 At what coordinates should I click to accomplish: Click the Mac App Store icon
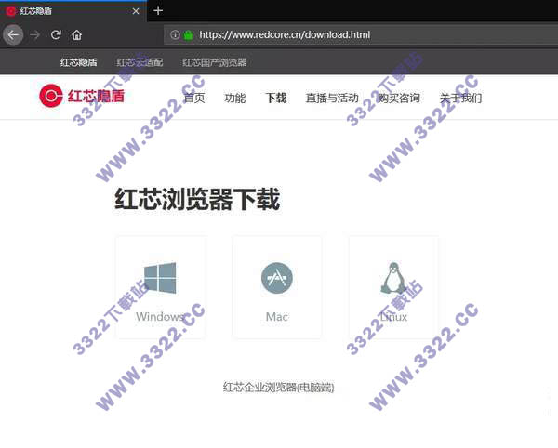tap(277, 278)
